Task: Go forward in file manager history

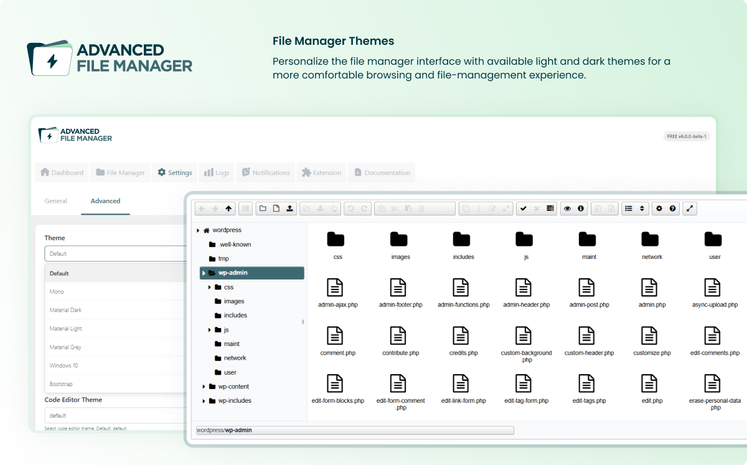Action: pyautogui.click(x=215, y=209)
